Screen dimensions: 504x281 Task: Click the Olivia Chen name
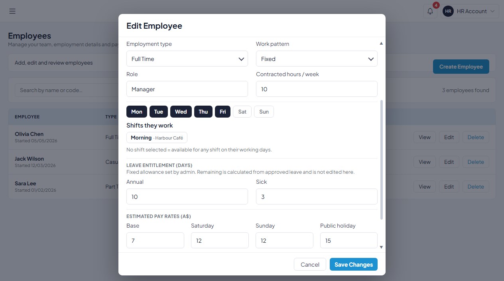pos(29,134)
